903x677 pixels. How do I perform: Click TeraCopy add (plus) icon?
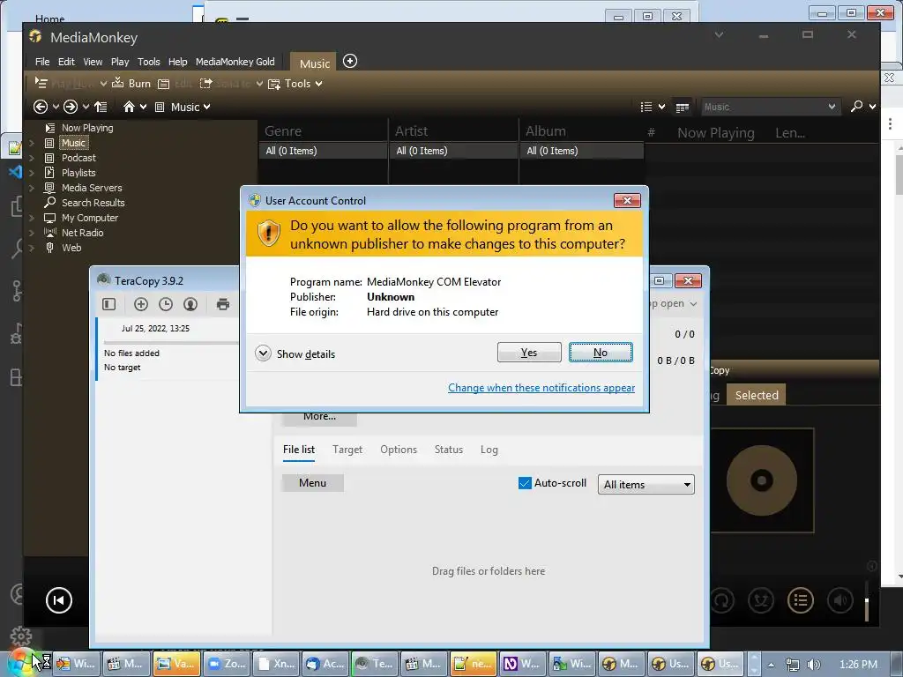coord(140,304)
